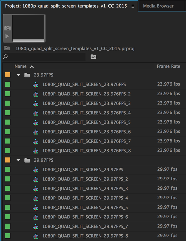
Task: Collapse the 23.97FPS bin
Action: click(18, 75)
